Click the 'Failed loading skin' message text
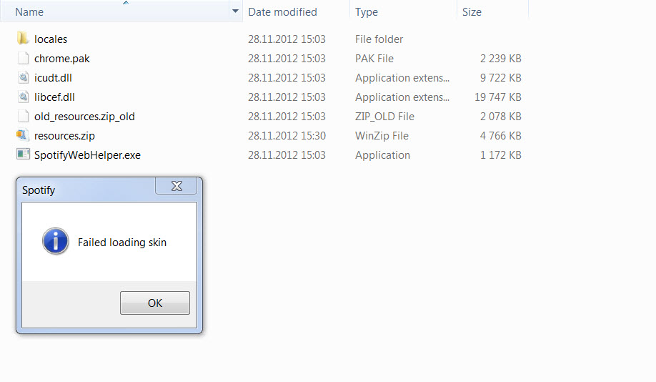 [x=122, y=243]
